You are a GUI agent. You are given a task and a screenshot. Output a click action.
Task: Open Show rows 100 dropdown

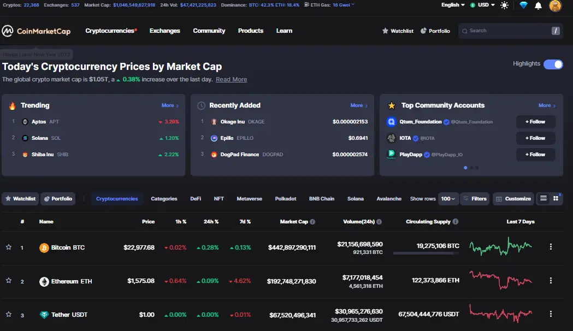448,199
